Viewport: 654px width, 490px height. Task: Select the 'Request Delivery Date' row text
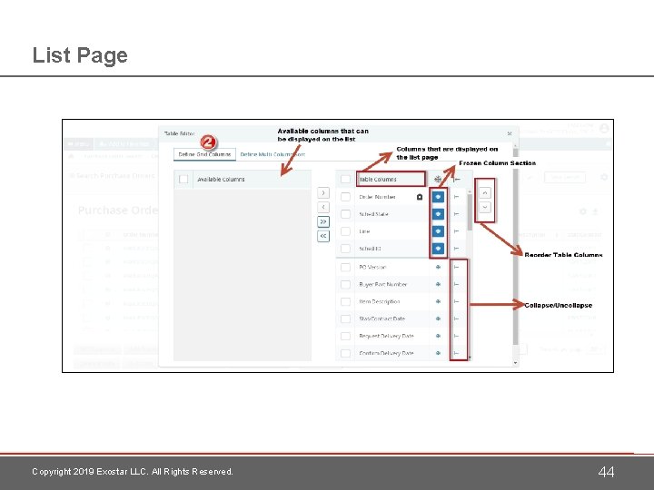pos(386,336)
